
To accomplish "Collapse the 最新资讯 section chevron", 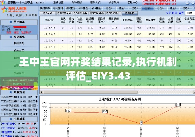I will [11, 92].
